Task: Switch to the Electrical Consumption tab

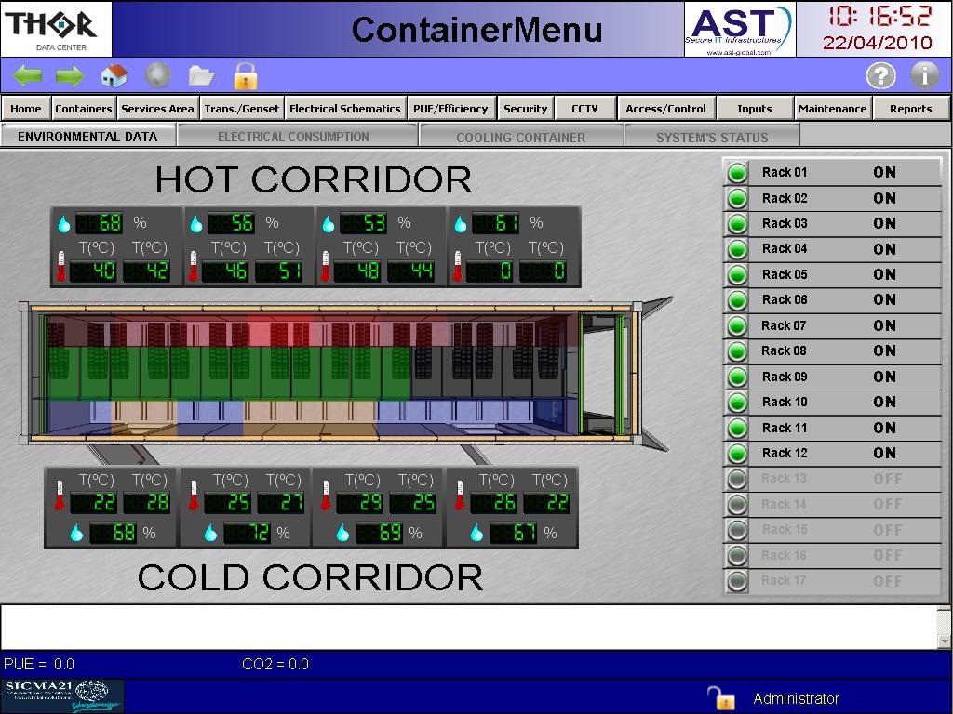Action: [294, 137]
